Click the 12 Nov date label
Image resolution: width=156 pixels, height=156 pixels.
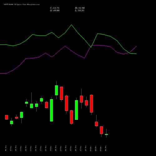(26, 148)
